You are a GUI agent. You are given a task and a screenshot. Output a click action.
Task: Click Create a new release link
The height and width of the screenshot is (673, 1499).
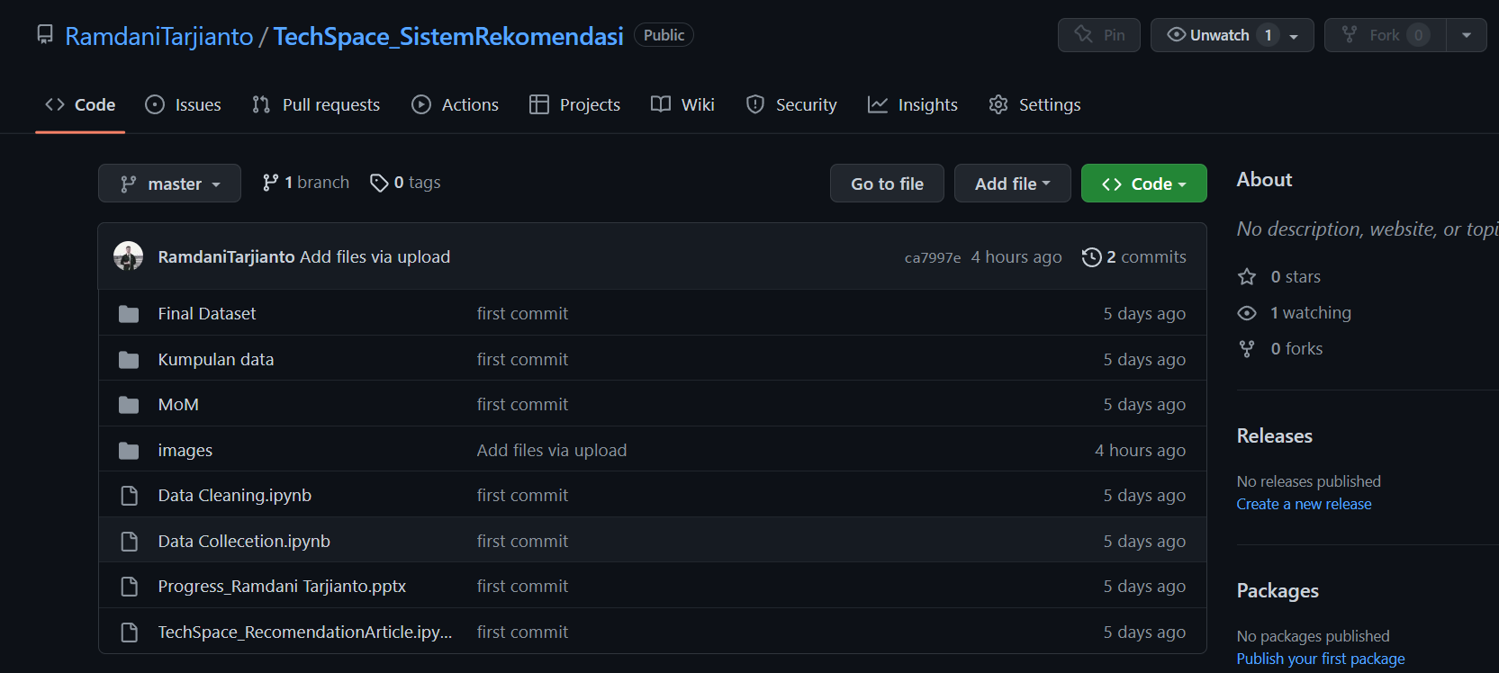pyautogui.click(x=1304, y=505)
